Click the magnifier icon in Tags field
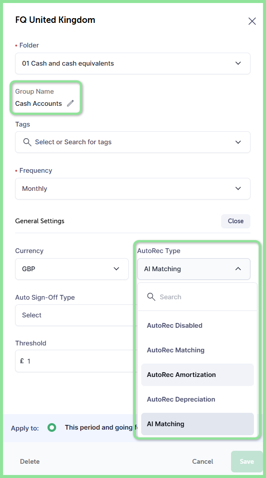The height and width of the screenshot is (478, 266). click(x=28, y=142)
